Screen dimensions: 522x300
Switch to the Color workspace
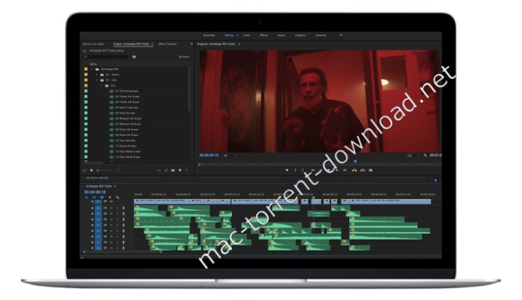pos(246,35)
